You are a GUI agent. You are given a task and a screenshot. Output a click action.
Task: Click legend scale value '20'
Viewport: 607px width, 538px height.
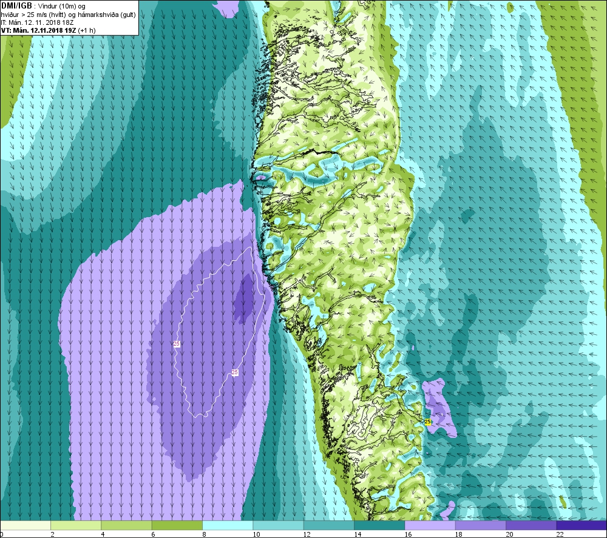509,534
